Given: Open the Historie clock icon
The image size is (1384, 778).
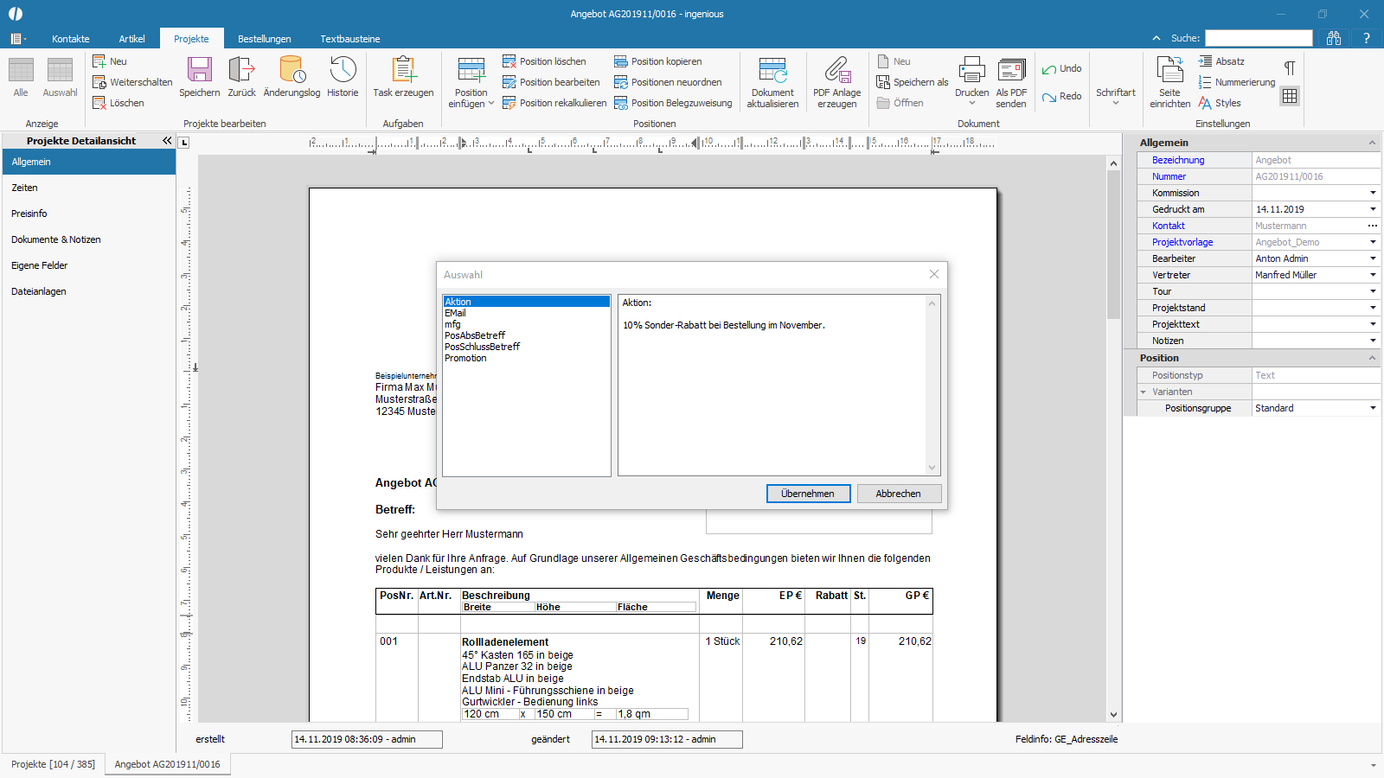Looking at the screenshot, I should (x=343, y=70).
